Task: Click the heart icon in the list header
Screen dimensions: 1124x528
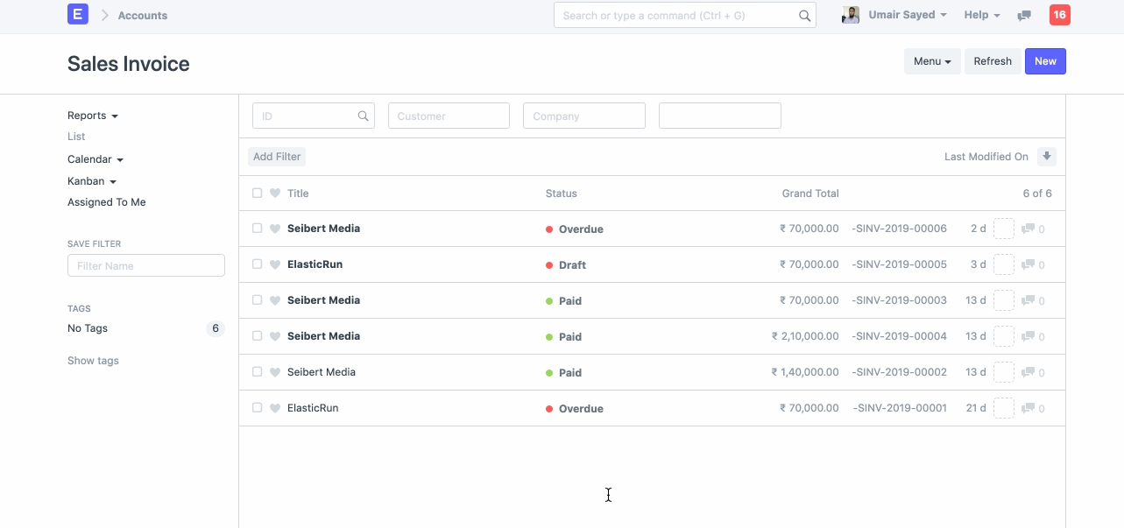Action: (x=274, y=194)
